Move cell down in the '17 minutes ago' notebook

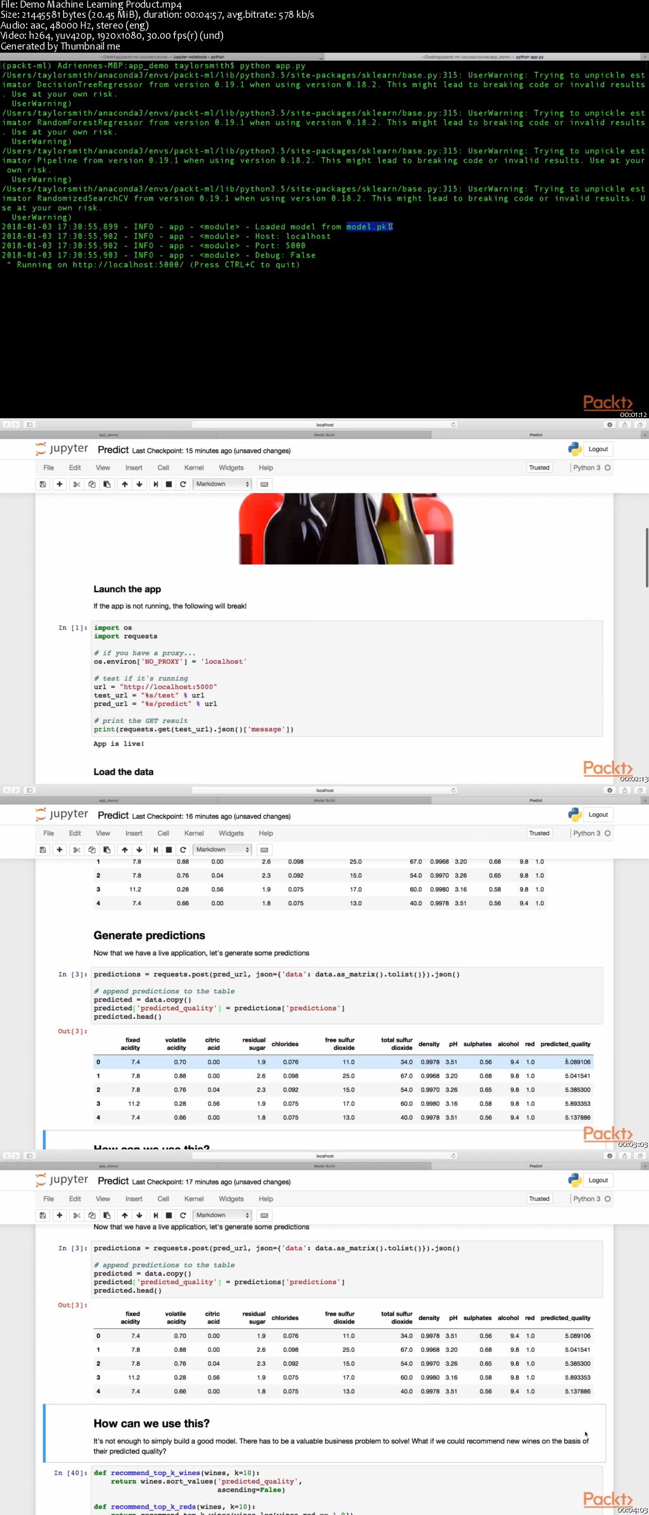coord(139,1215)
